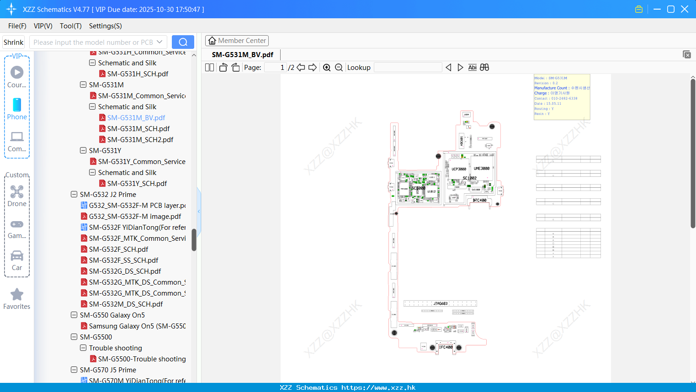Collapse the SM-G5500 node
Image resolution: width=696 pixels, height=392 pixels.
coord(74,337)
